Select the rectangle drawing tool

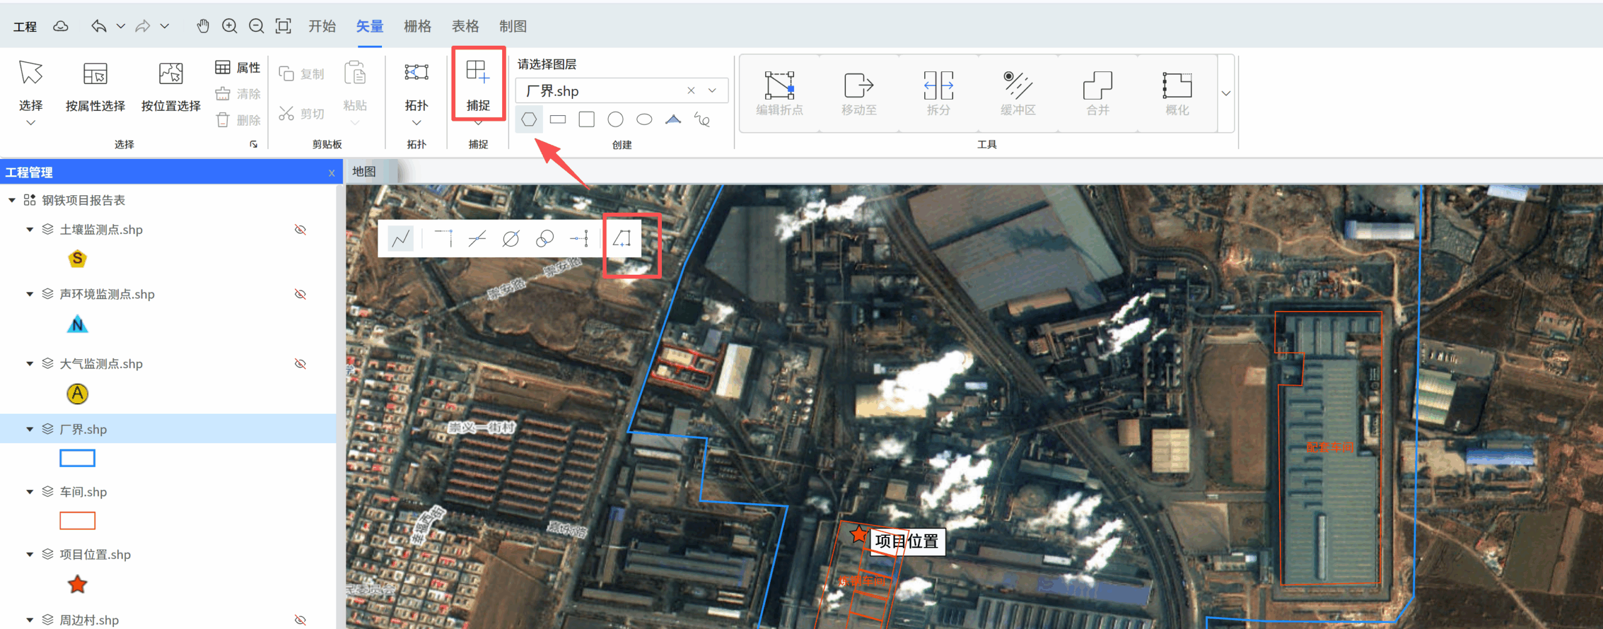click(x=558, y=119)
